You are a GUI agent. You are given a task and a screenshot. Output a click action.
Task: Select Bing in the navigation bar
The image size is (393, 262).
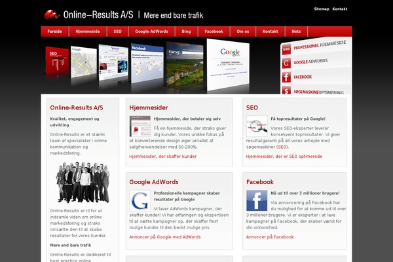tap(186, 31)
